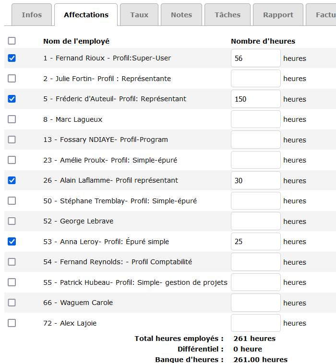Select the Notes tab

tap(181, 15)
